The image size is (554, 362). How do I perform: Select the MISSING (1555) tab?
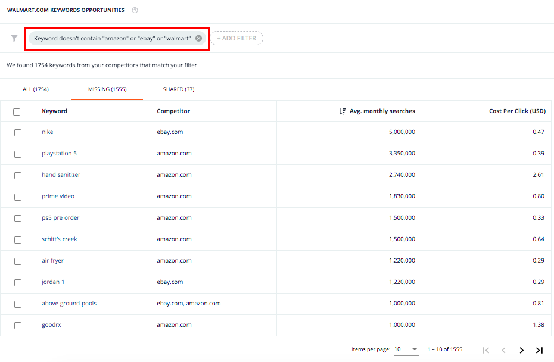click(x=107, y=89)
